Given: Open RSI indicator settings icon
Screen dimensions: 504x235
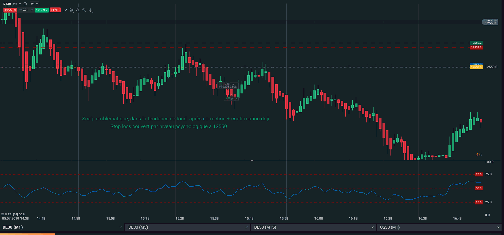Looking at the screenshot, I should coord(3,214).
